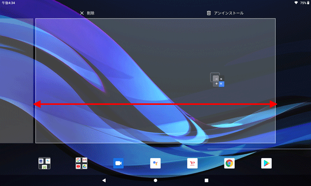Select the adjacent home page preview on the left
This screenshot has width=311, height=186.
(17, 81)
